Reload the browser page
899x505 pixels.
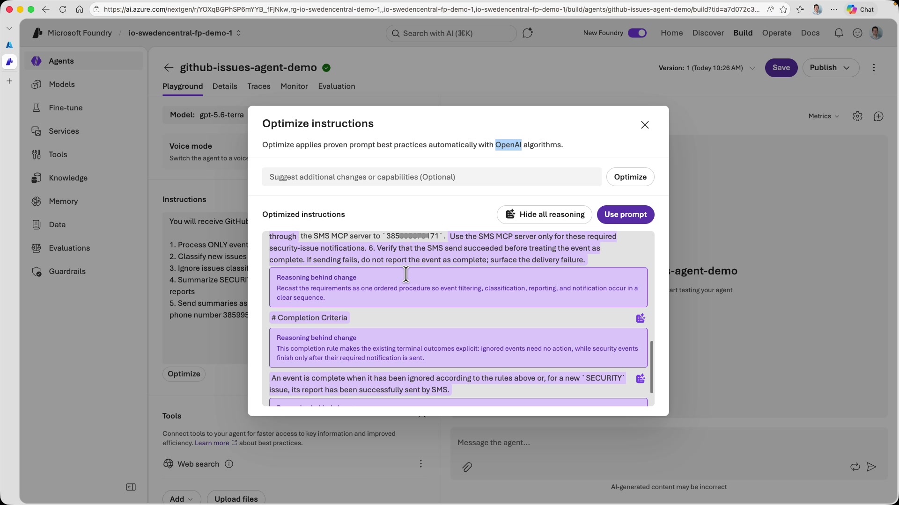click(x=62, y=9)
